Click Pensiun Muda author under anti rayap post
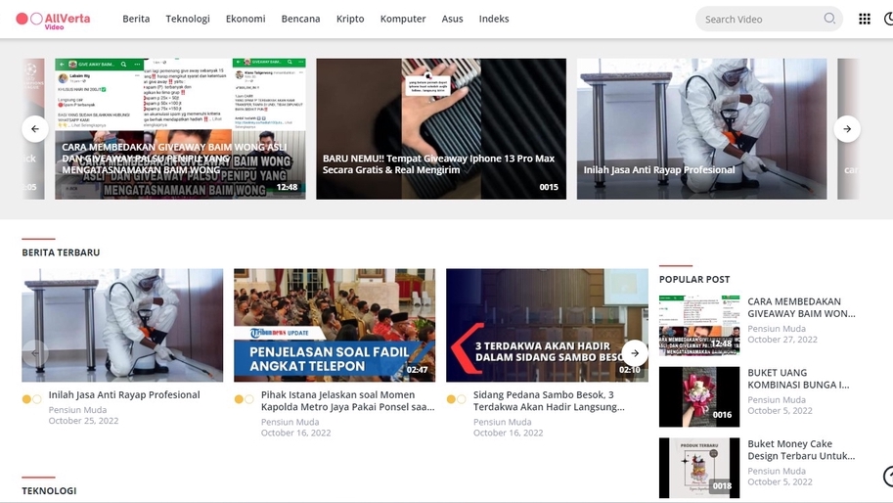 [77, 410]
